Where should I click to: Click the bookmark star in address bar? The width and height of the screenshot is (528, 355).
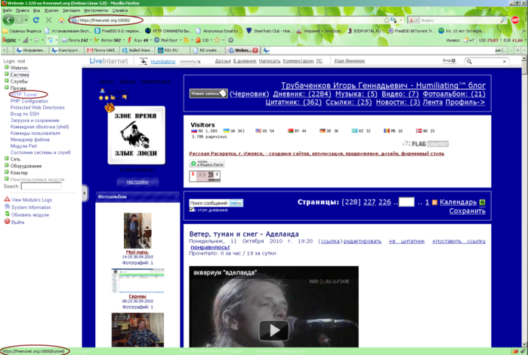click(387, 20)
